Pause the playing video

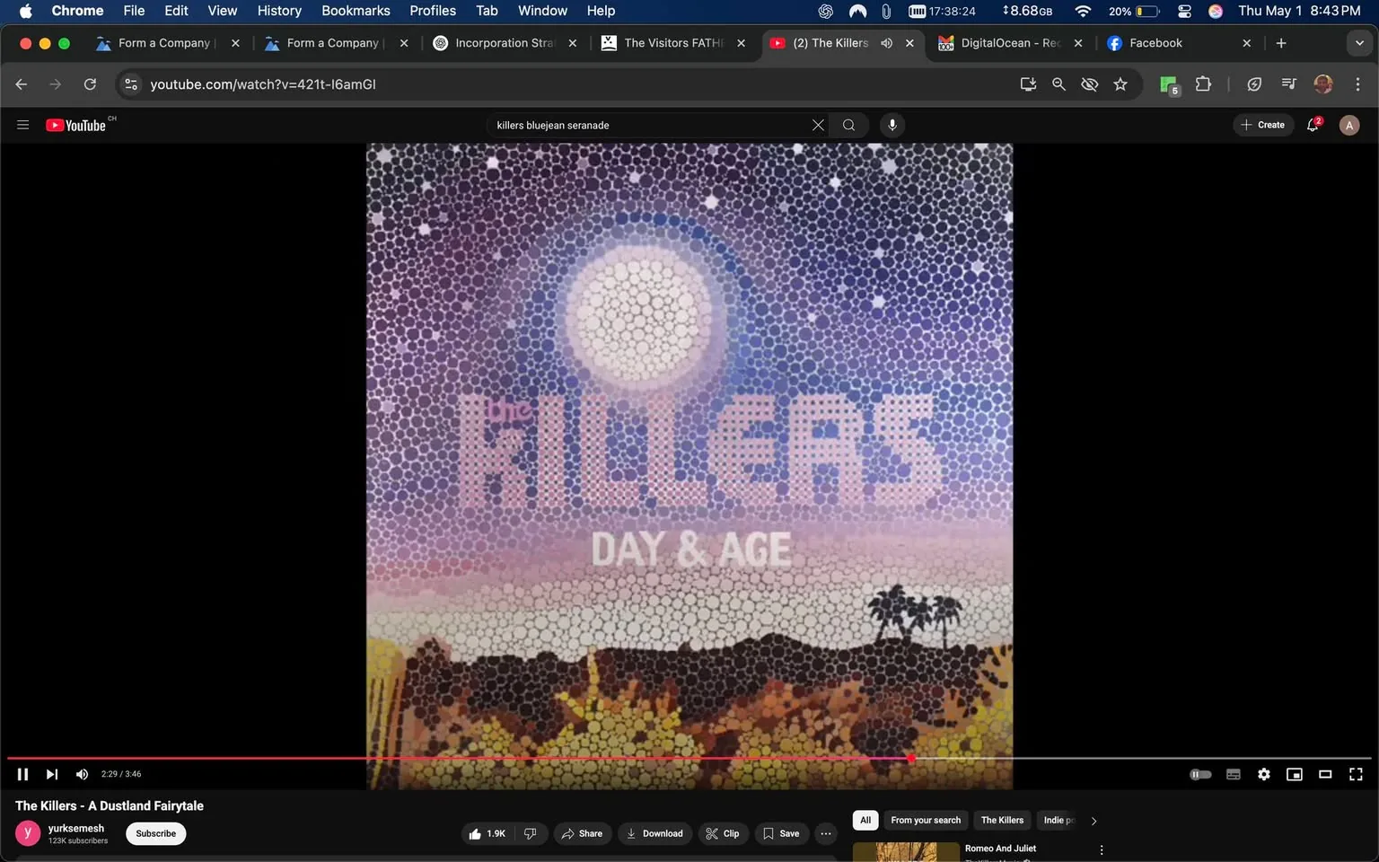(x=22, y=773)
